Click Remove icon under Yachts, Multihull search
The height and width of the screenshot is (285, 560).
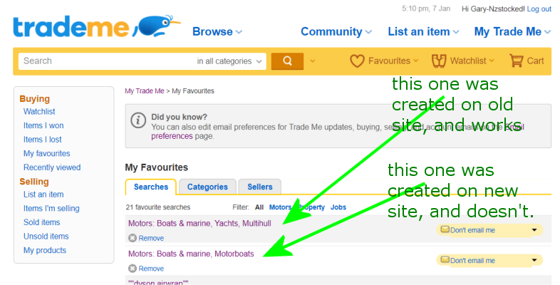point(133,238)
